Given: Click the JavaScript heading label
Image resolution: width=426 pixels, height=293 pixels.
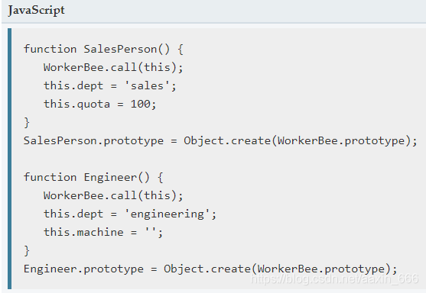Looking at the screenshot, I should pyautogui.click(x=36, y=10).
